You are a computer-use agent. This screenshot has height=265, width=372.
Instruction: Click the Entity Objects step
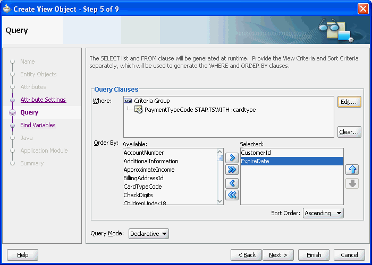point(38,74)
